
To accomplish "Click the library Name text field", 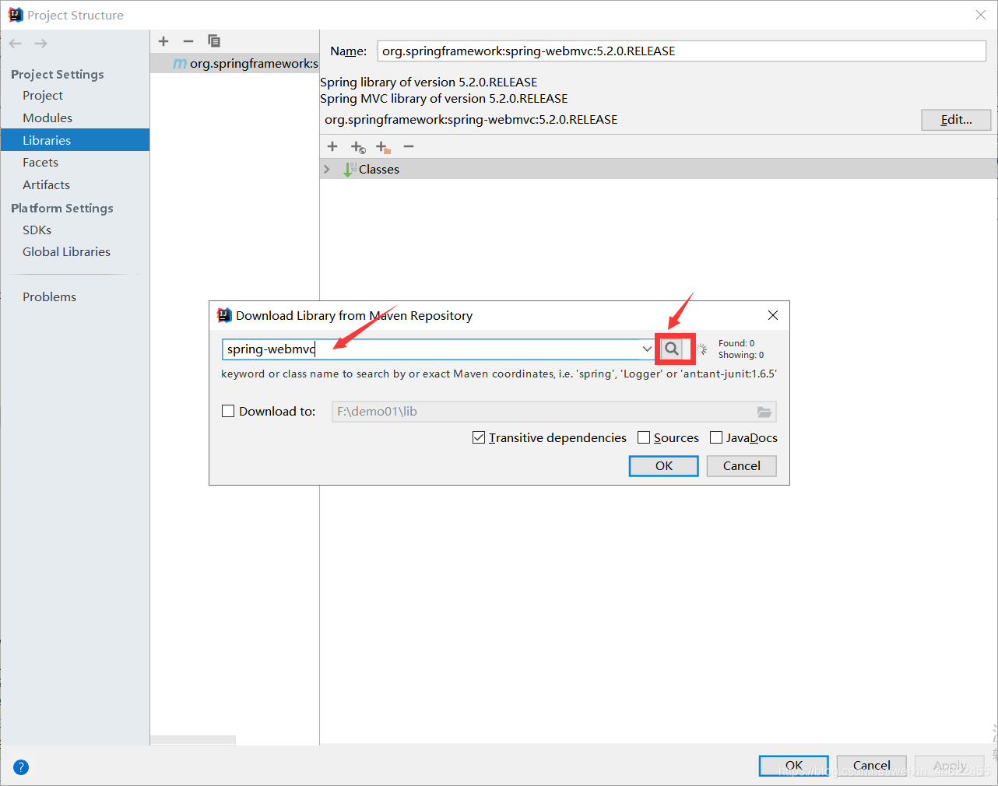I will [x=681, y=51].
